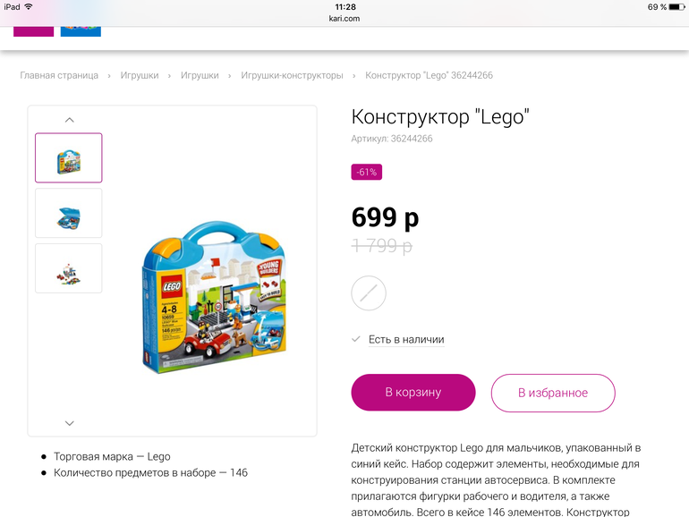Tap the -61% discount badge
The height and width of the screenshot is (517, 689).
coord(367,172)
